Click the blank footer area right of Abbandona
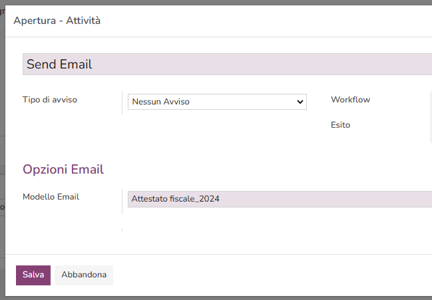Image resolution: width=432 pixels, height=300 pixels. (266, 275)
